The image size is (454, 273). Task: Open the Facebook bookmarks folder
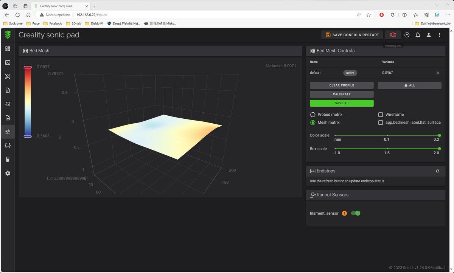tap(53, 23)
